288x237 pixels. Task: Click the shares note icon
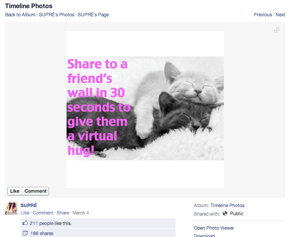point(25,233)
